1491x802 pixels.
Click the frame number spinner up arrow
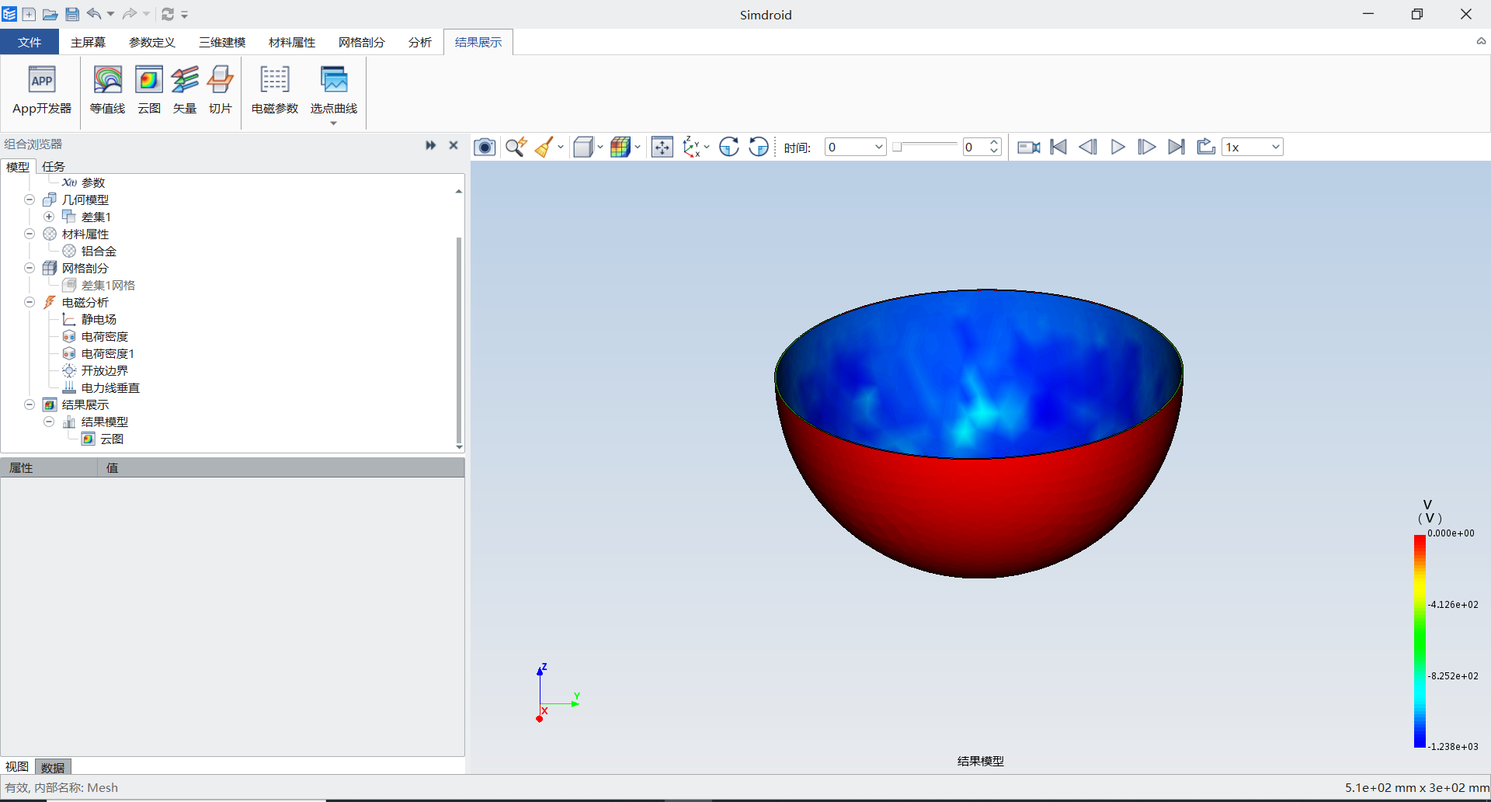point(994,142)
